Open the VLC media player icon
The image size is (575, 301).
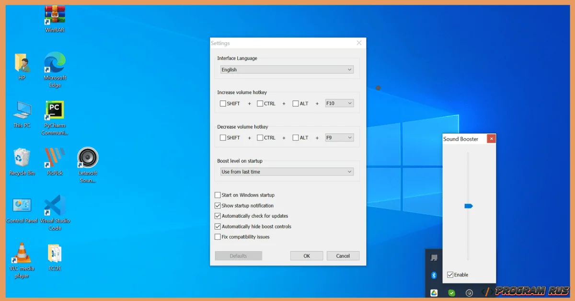point(22,254)
